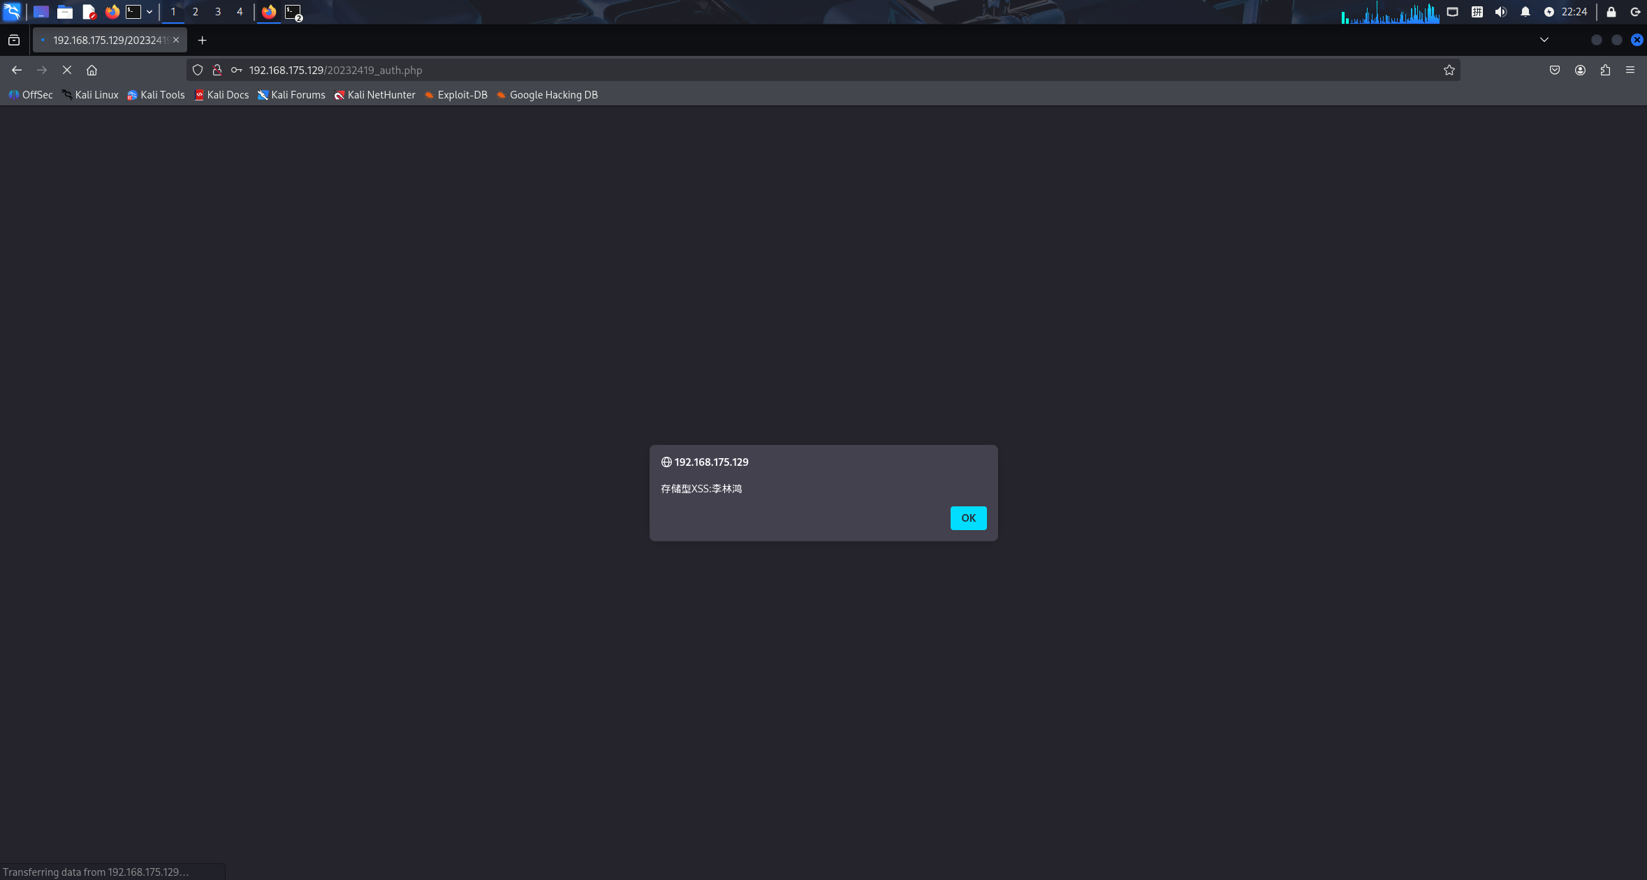Viewport: 1647px width, 880px height.
Task: Expand the terminal launcher dropdown arrow
Action: tap(149, 12)
